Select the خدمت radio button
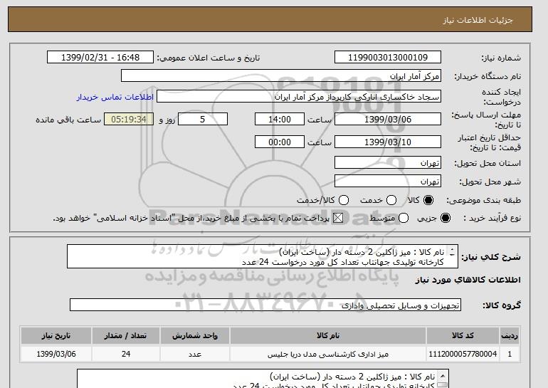The image size is (548, 388). 391,200
